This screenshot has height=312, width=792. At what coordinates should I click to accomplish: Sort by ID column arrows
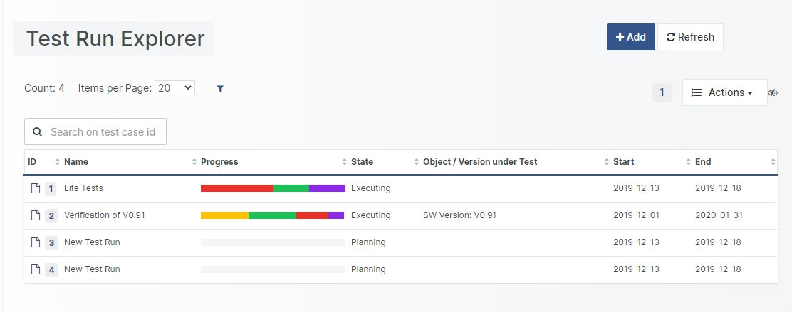pyautogui.click(x=58, y=162)
